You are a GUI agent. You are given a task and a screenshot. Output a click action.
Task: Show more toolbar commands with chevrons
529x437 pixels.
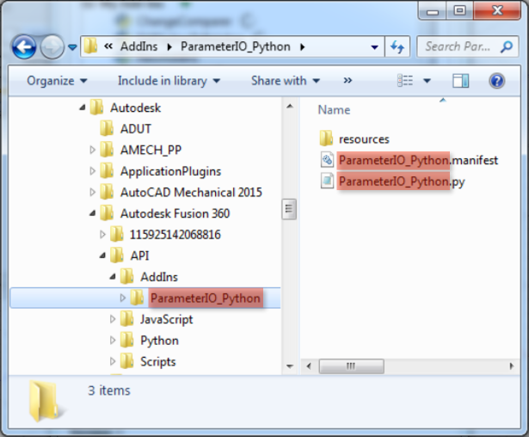tap(348, 81)
